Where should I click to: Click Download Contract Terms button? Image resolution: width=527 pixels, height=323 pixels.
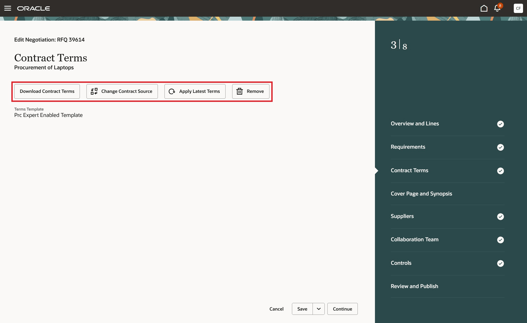(47, 91)
